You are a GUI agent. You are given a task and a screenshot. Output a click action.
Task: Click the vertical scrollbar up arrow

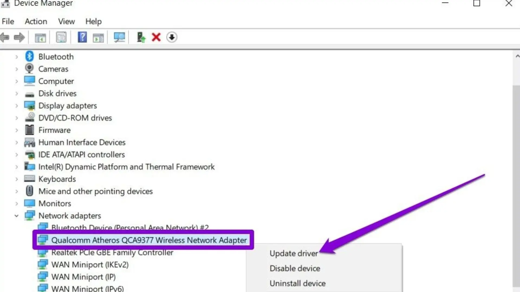point(517,56)
